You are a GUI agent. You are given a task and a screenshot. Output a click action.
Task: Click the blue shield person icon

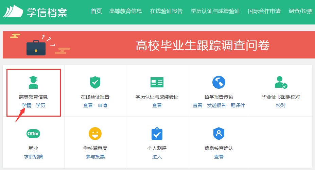pyautogui.click(x=219, y=134)
